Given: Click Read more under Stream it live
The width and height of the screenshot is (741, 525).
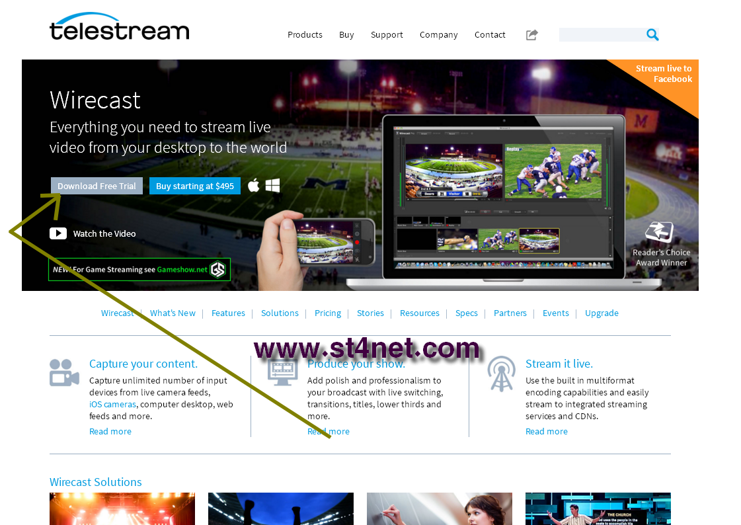Looking at the screenshot, I should pyautogui.click(x=546, y=431).
